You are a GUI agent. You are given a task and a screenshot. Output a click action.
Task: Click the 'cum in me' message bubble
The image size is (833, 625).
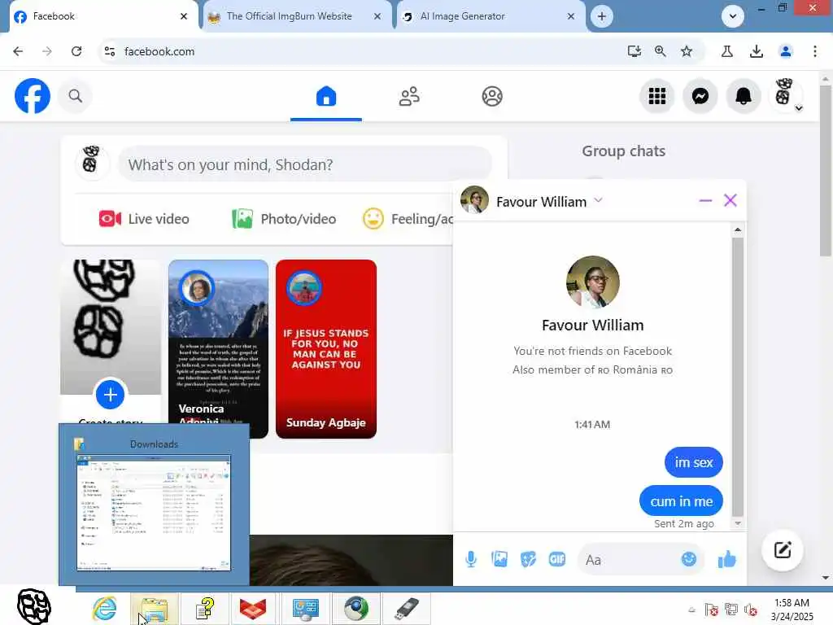(x=681, y=501)
